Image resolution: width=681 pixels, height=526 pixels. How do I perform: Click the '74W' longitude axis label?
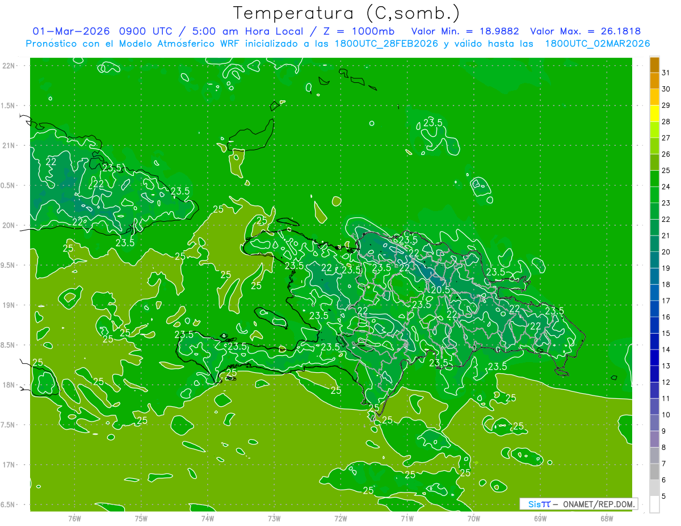[208, 518]
